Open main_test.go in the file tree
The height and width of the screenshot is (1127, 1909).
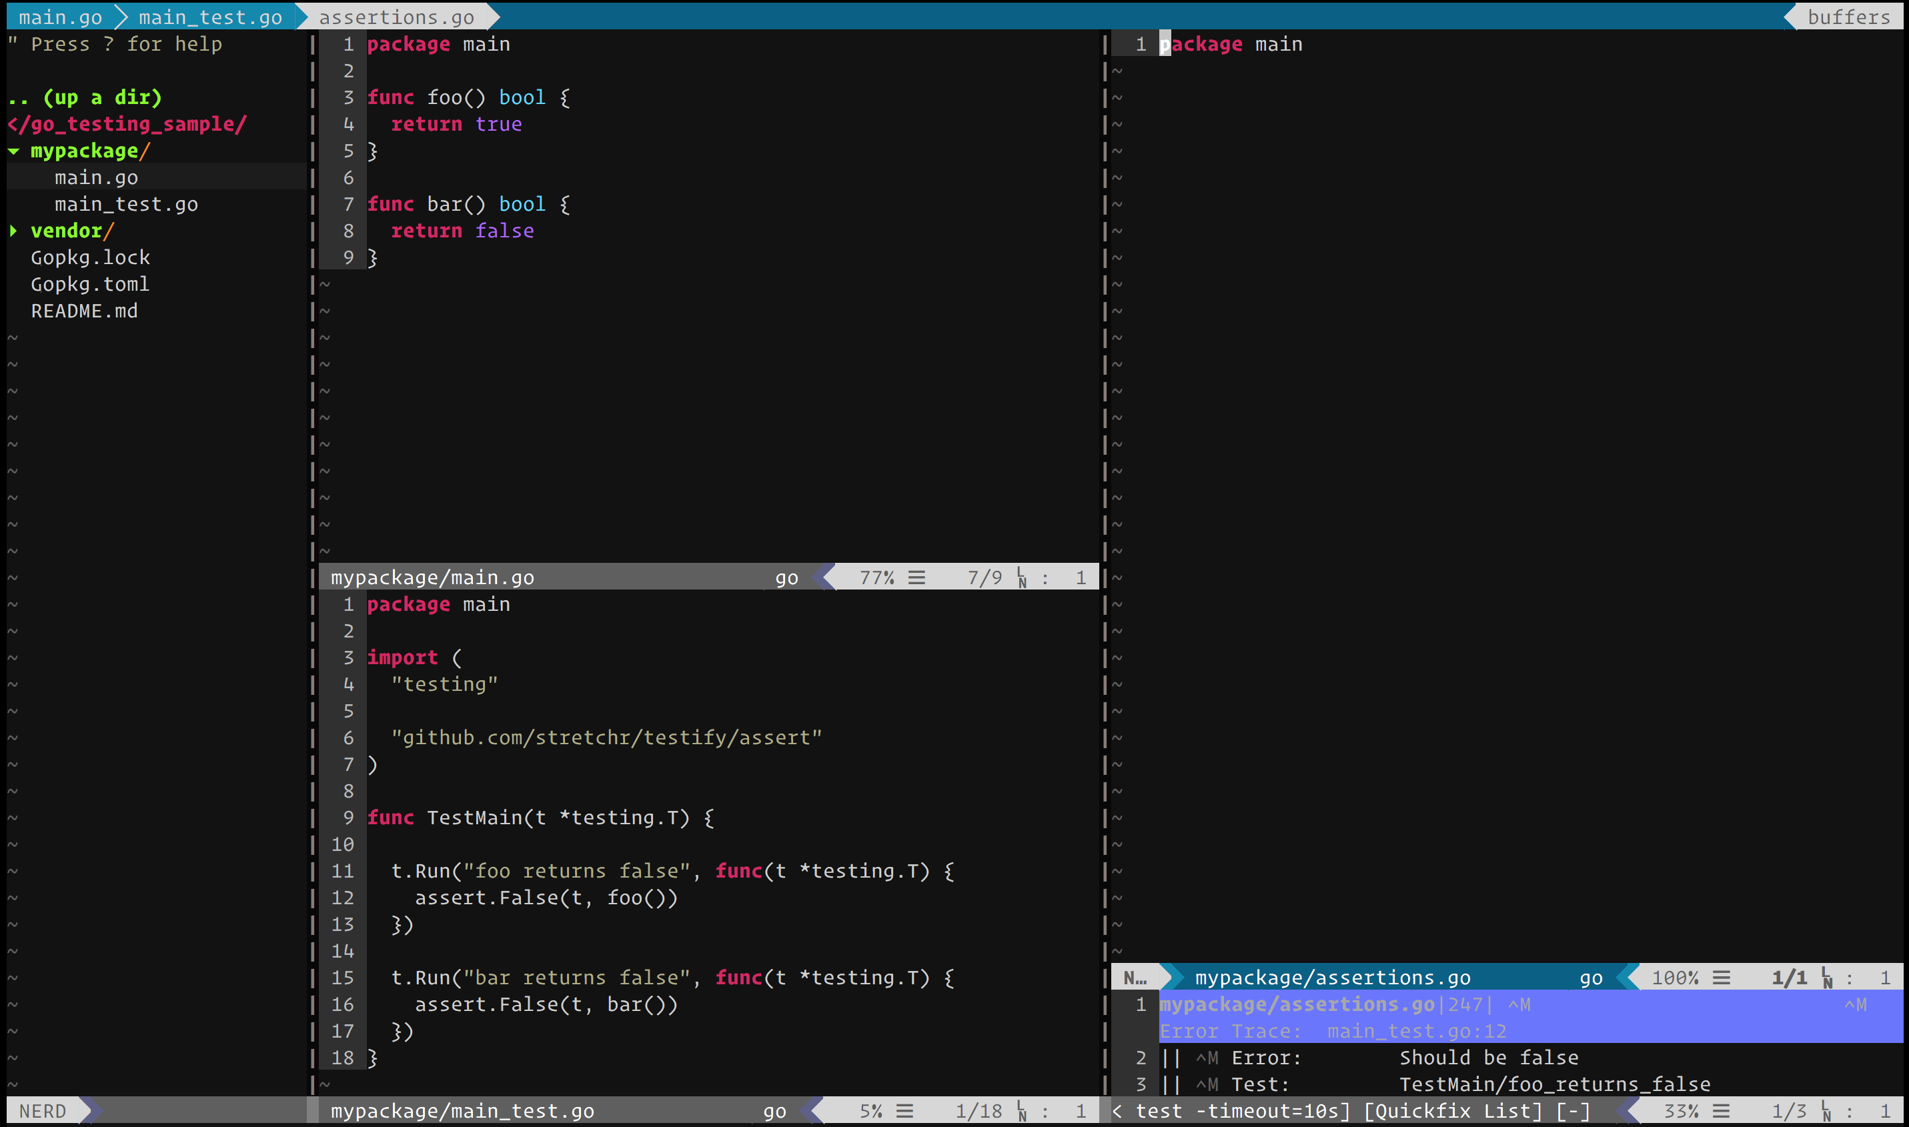pyautogui.click(x=126, y=204)
